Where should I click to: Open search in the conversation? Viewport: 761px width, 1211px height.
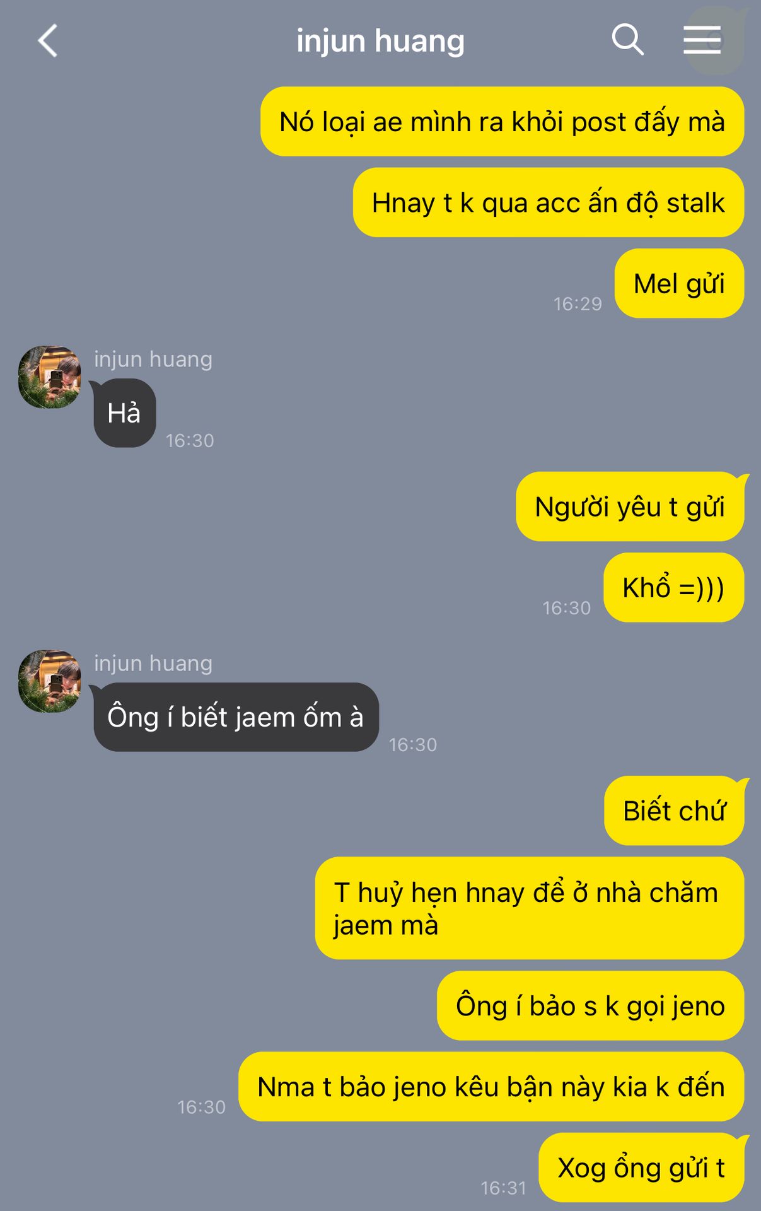(627, 40)
